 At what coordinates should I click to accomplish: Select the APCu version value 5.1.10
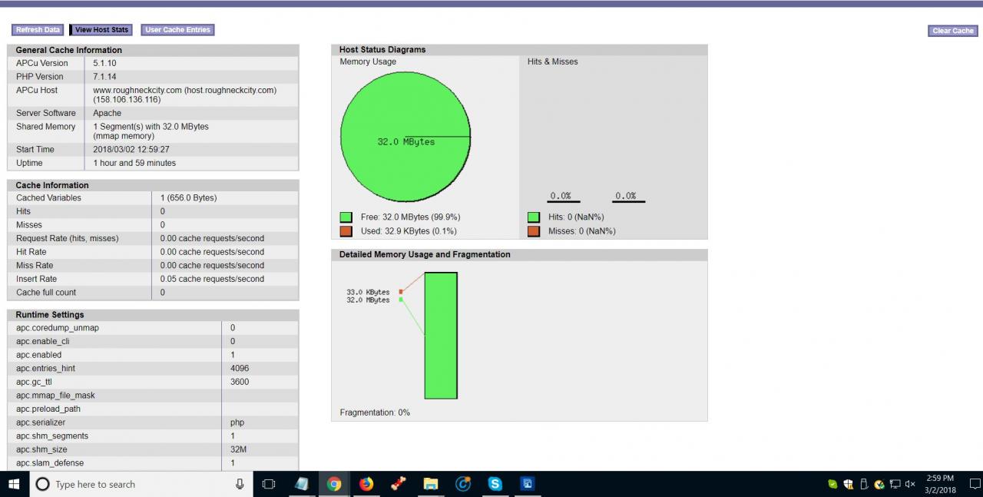point(105,63)
